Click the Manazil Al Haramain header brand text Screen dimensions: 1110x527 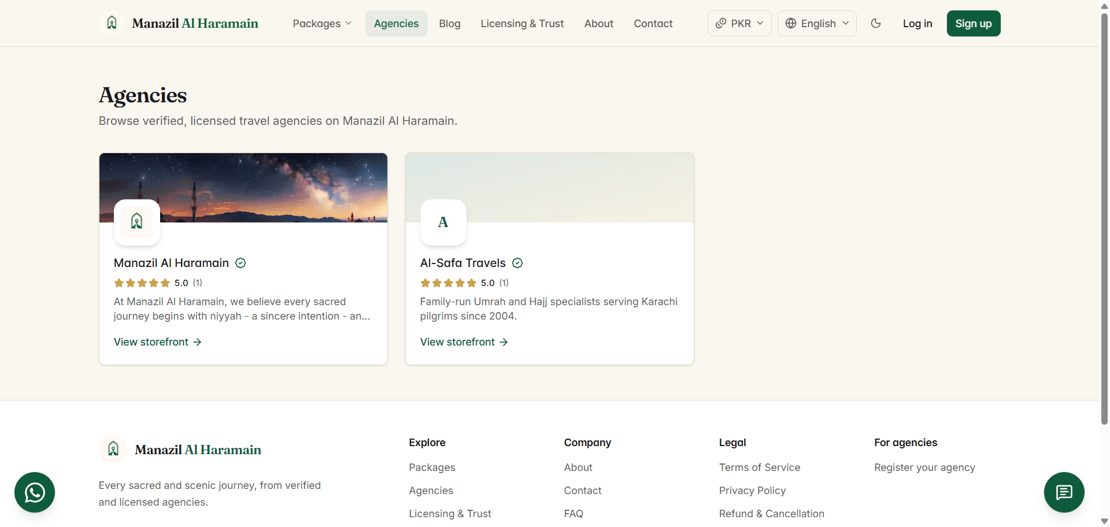pyautogui.click(x=195, y=23)
